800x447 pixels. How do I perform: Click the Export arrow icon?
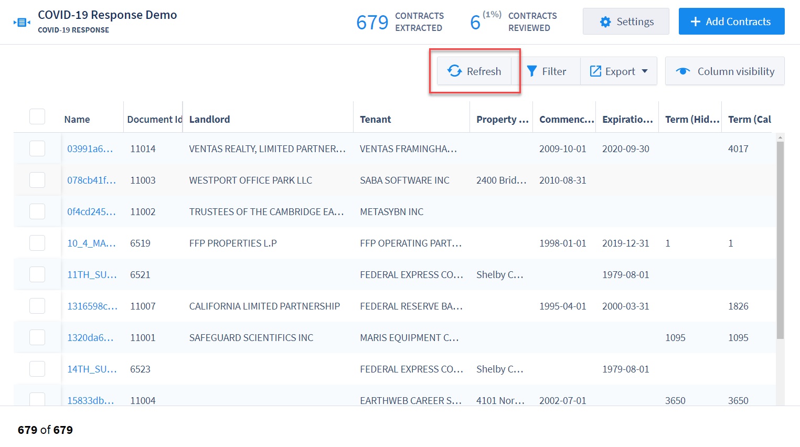595,71
